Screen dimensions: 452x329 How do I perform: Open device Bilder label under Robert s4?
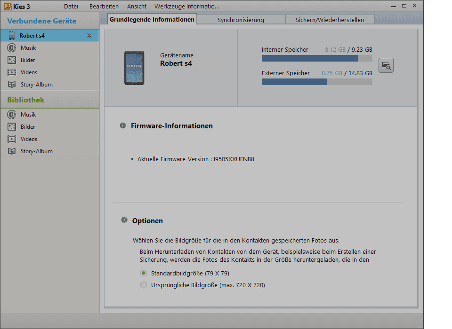tap(28, 60)
